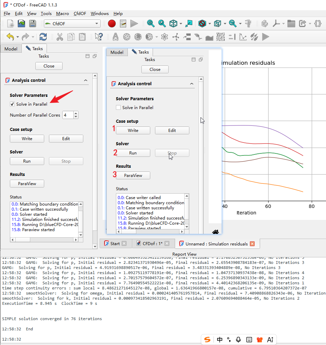Click Run in the overlay panel Solver
Screen dimensions: 326x345
coord(133,153)
